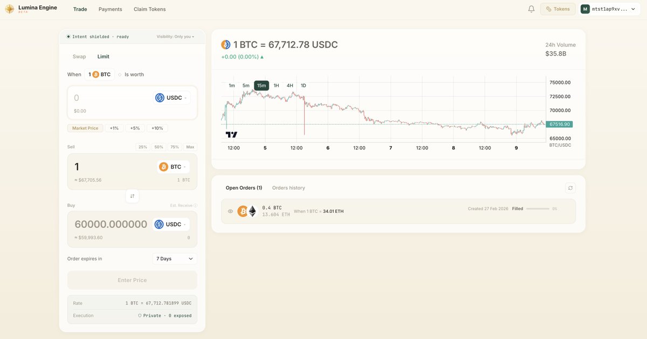
Task: Click the 67516.90 price marker on the chart
Action: (x=559, y=124)
